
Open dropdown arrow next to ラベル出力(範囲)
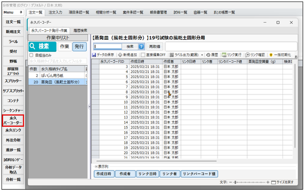click(202, 55)
